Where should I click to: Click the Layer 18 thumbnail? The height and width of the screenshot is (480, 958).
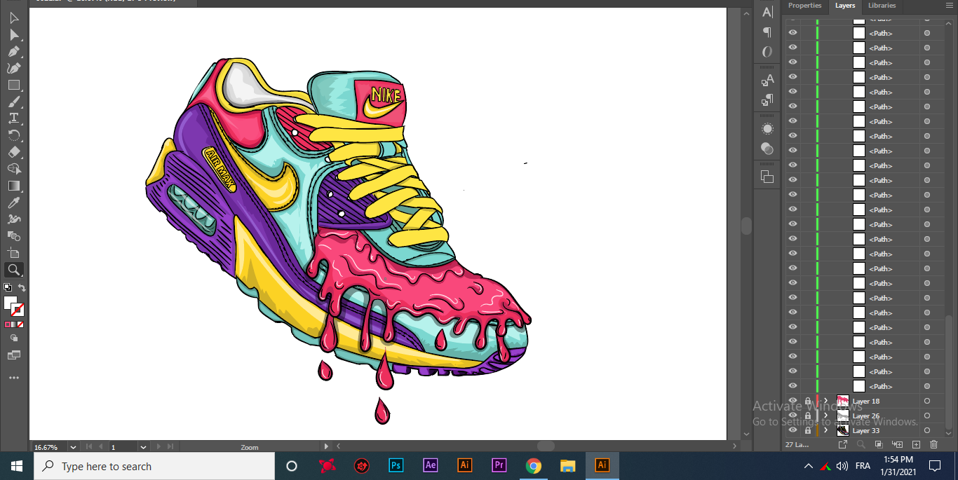pyautogui.click(x=842, y=402)
